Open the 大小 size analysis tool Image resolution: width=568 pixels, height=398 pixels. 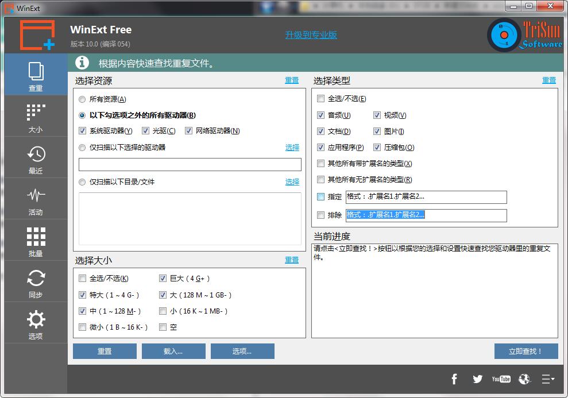coord(36,116)
